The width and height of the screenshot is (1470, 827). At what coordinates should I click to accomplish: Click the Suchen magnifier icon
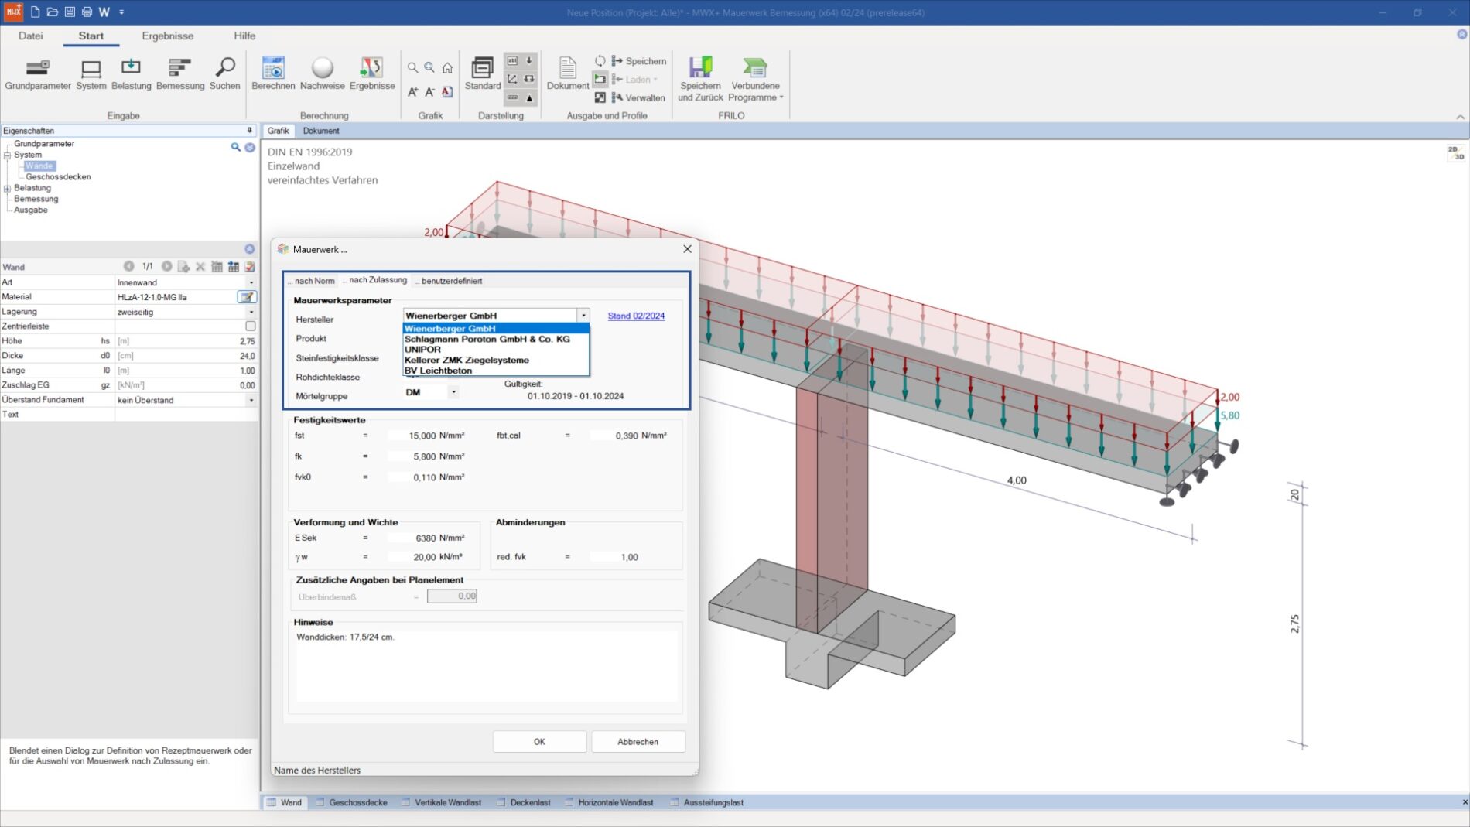(x=224, y=74)
